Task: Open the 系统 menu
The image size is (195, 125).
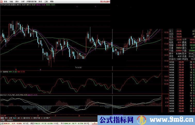Action: pos(5,1)
